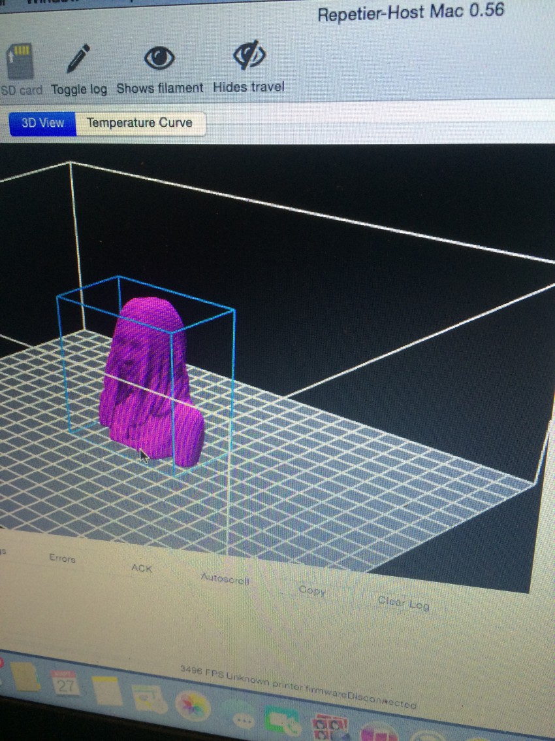Viewport: 555px width, 741px height.
Task: Toggle the Hides travel crossed-eye icon
Action: coord(249,58)
